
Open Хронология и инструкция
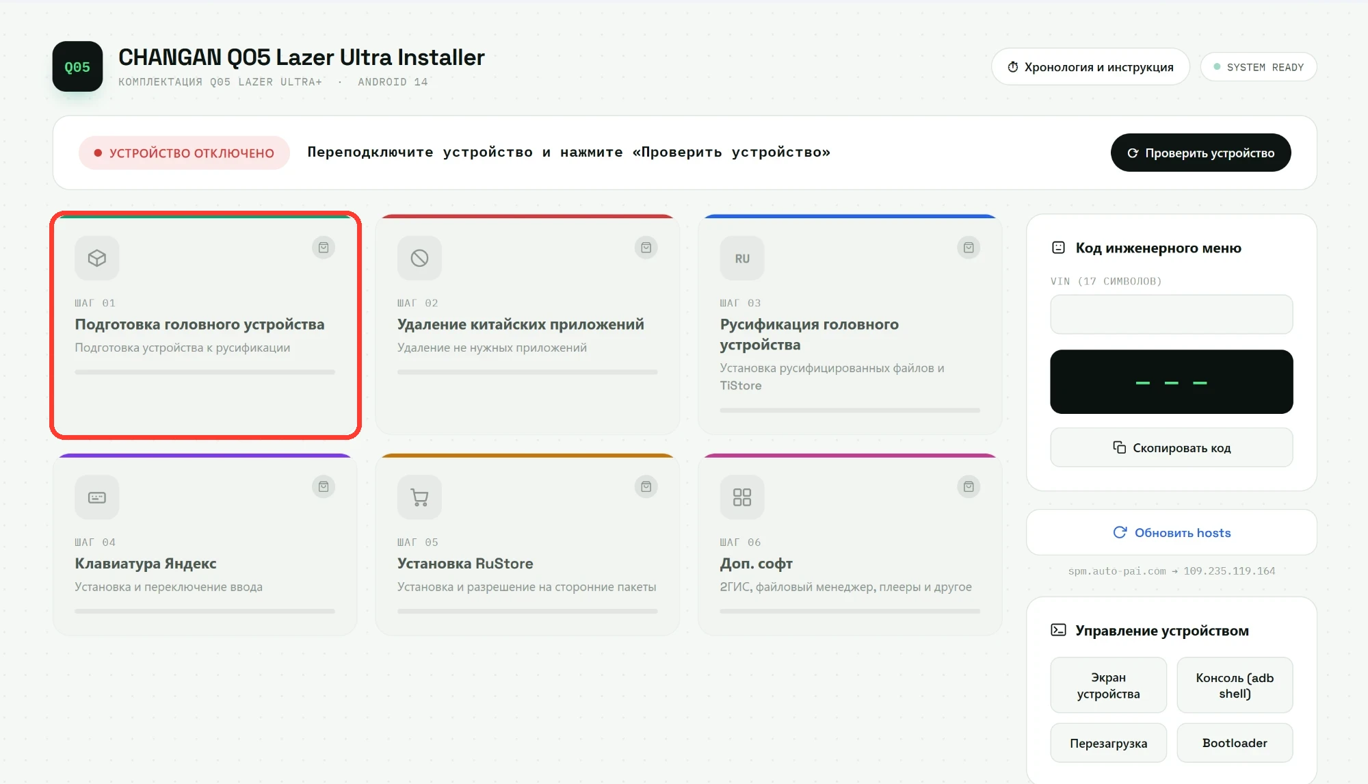[1090, 67]
